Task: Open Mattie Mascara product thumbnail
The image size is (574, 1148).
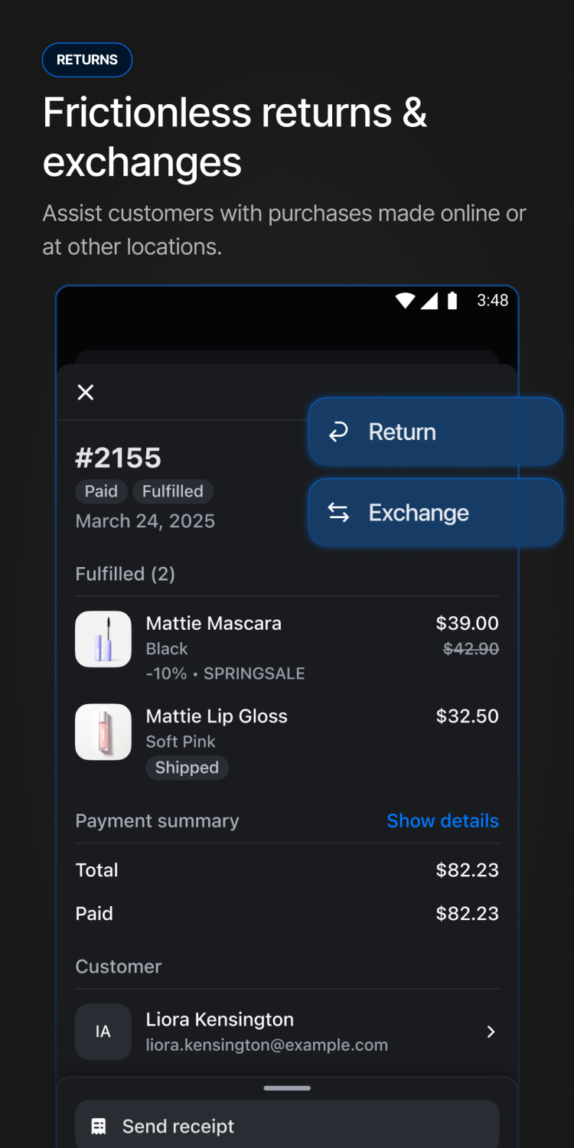Action: coord(103,639)
